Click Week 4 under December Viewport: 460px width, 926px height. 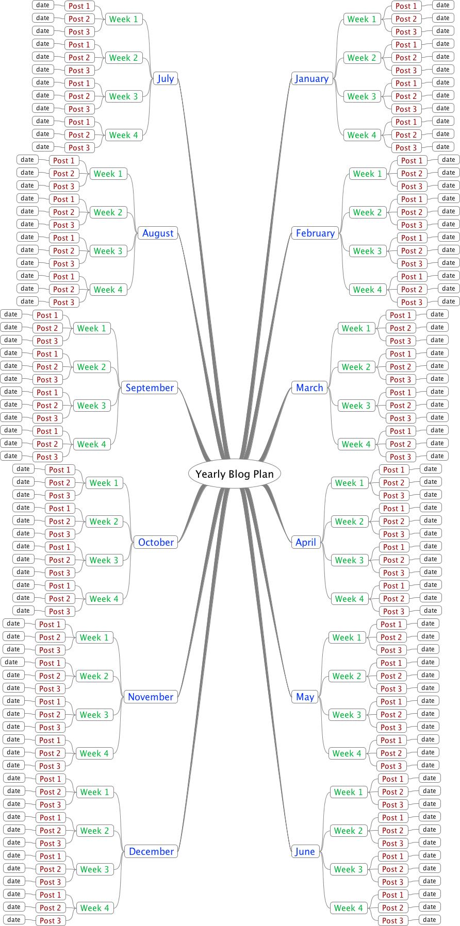[95, 908]
